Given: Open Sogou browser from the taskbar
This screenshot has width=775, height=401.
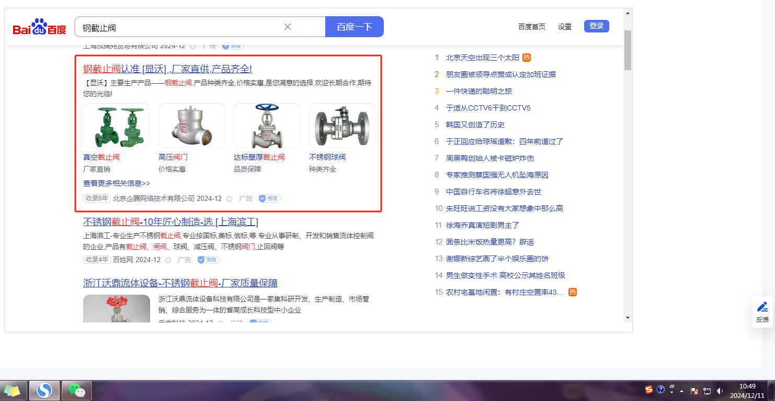Looking at the screenshot, I should (x=44, y=391).
